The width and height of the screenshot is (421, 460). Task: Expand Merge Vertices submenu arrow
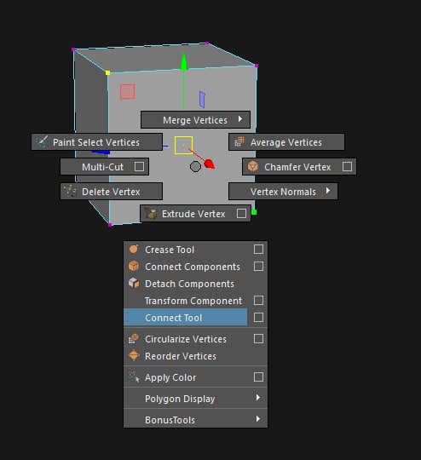(x=240, y=119)
